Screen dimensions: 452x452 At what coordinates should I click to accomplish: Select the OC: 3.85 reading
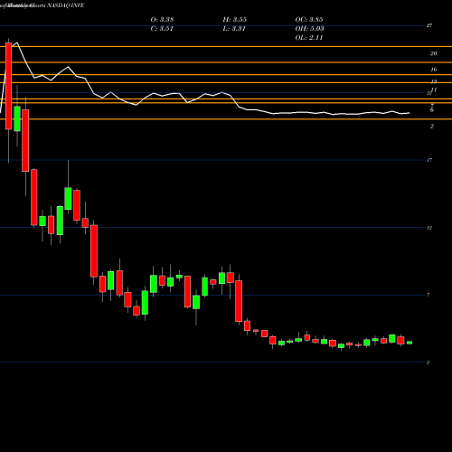click(309, 20)
